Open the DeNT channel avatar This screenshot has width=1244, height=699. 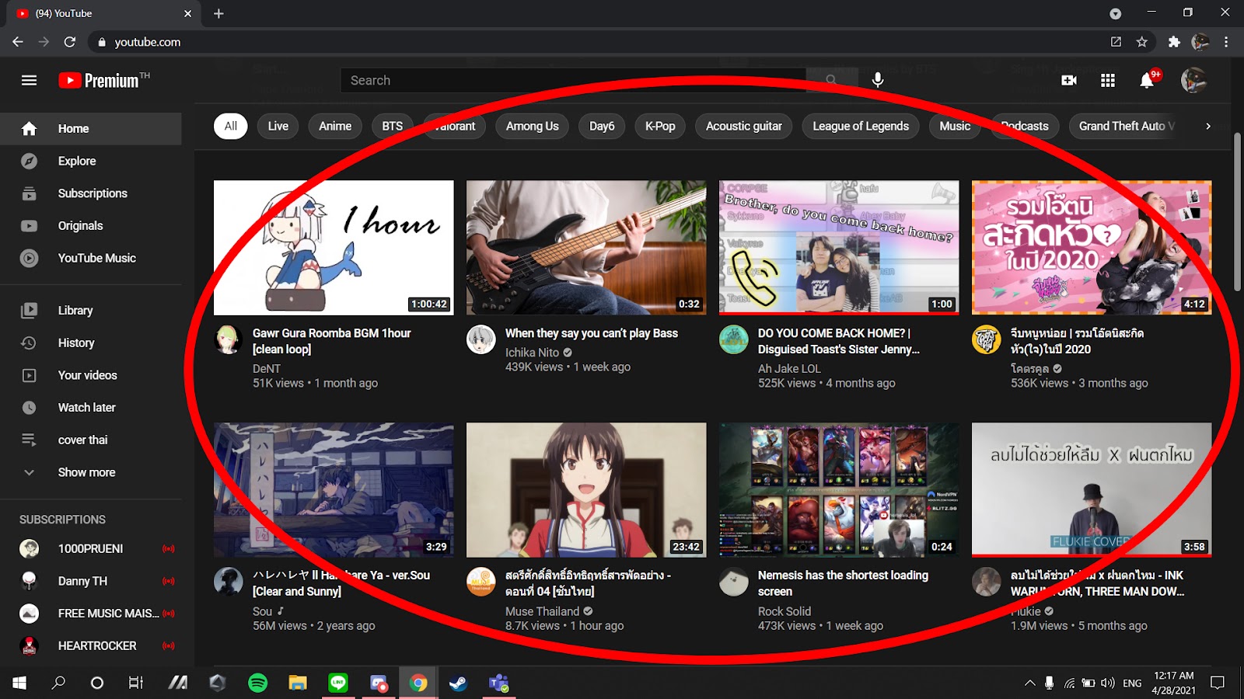tap(228, 339)
